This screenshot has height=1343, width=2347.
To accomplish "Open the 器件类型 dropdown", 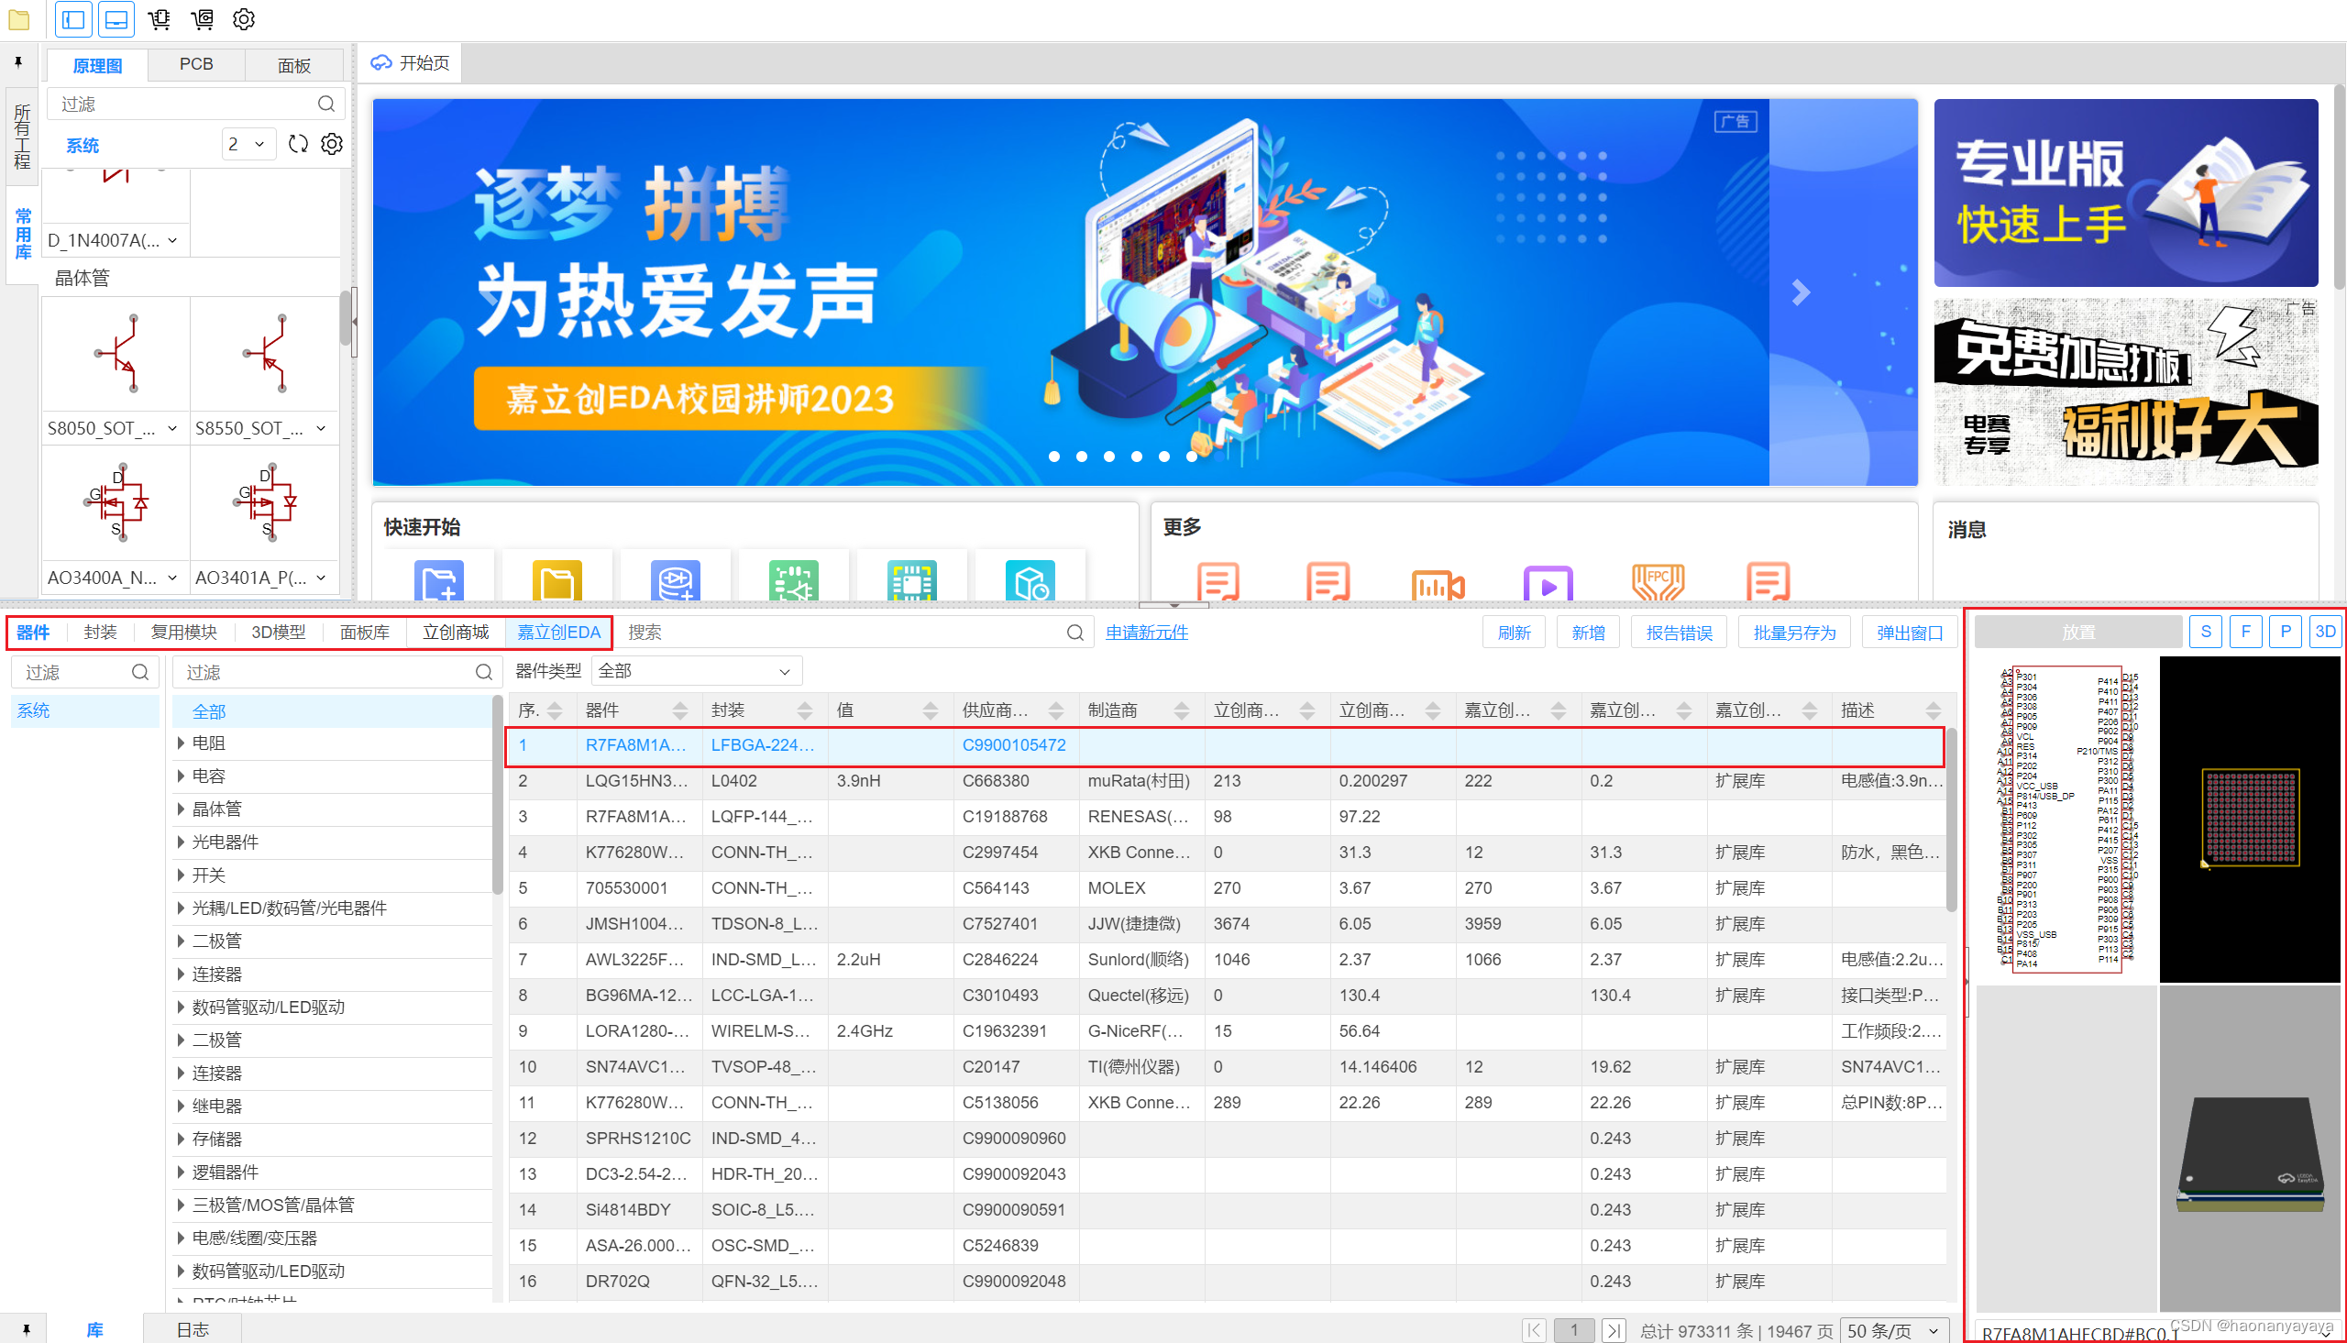I will pyautogui.click(x=695, y=671).
